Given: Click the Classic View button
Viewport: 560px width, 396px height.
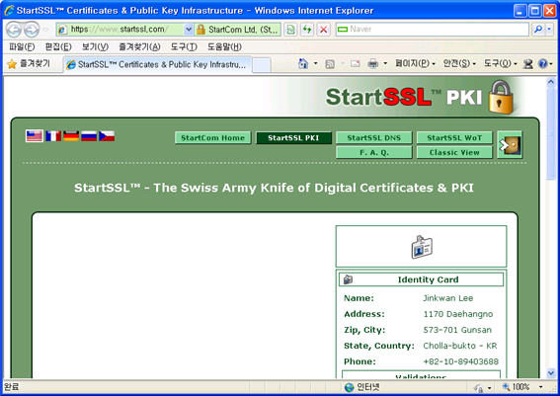Looking at the screenshot, I should (454, 152).
